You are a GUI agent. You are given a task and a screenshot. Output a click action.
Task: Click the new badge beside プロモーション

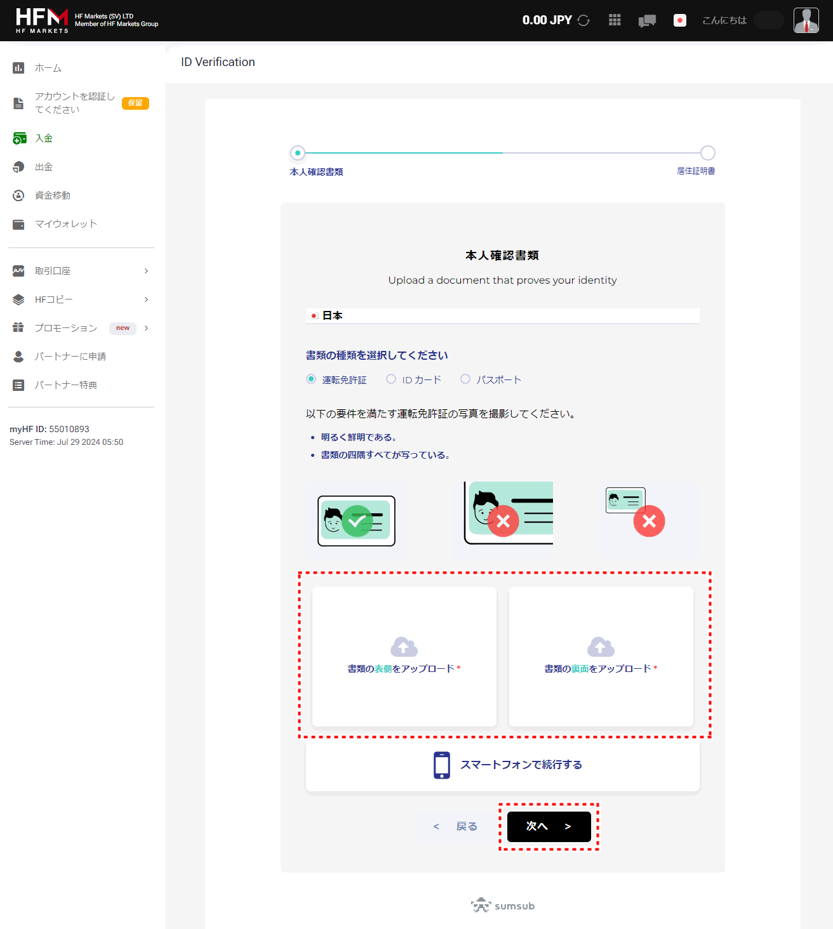[123, 328]
